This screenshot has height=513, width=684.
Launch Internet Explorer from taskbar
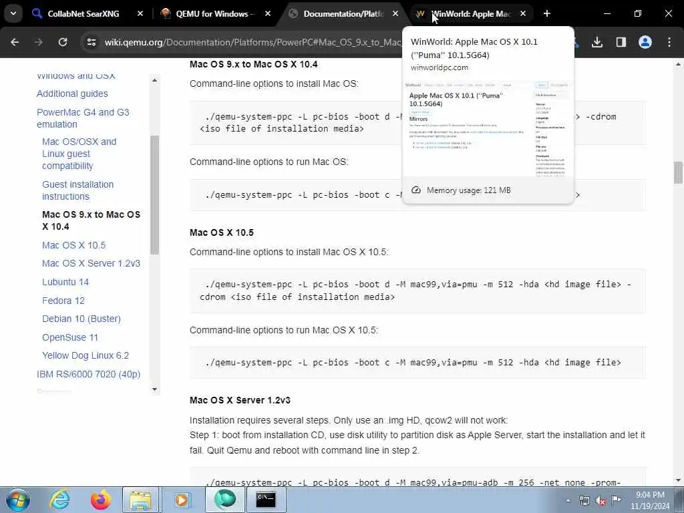click(59, 500)
